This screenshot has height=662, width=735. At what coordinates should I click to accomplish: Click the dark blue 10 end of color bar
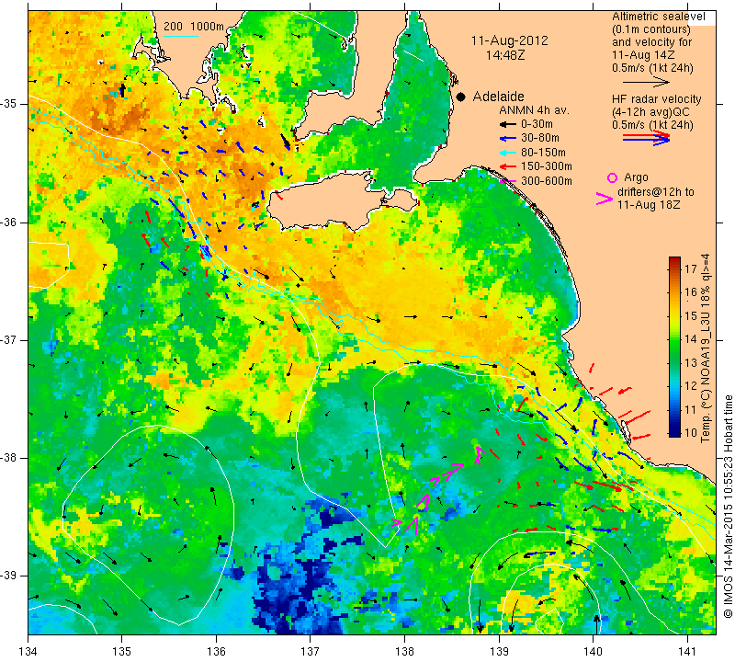674,432
